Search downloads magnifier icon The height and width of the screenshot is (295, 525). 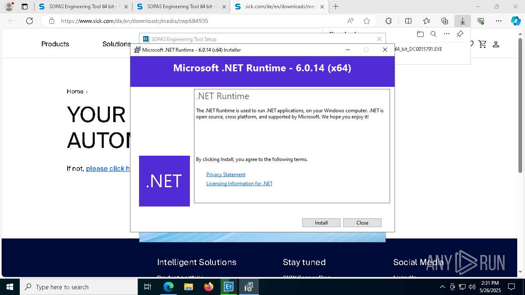pyautogui.click(x=433, y=34)
